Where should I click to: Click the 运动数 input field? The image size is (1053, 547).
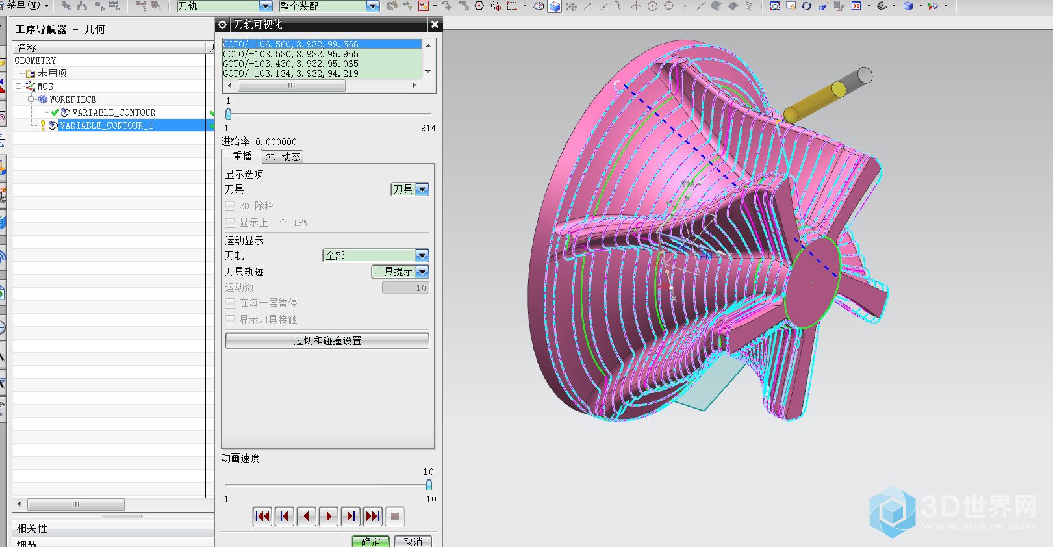pos(405,288)
